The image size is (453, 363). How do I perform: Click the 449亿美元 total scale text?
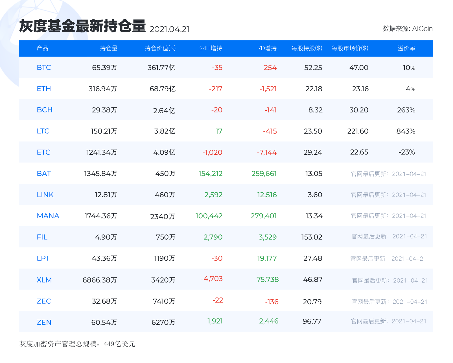(119, 344)
